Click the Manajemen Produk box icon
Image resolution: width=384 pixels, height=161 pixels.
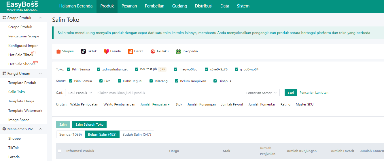pyautogui.click(x=4, y=129)
